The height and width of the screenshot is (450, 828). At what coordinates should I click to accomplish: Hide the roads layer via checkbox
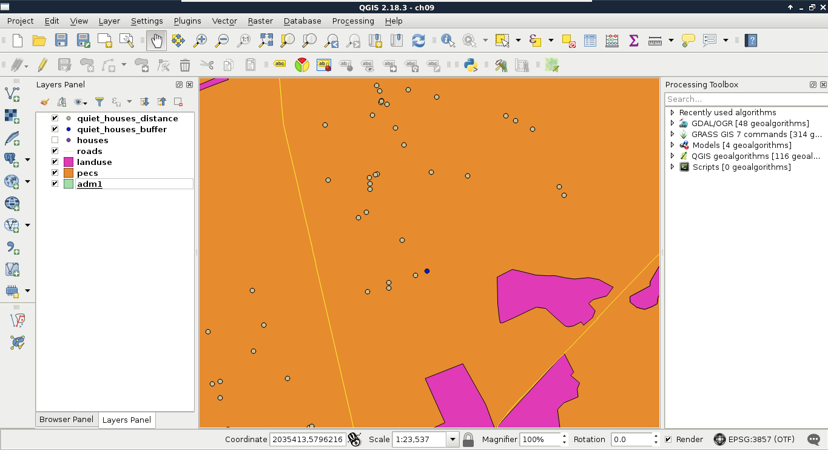tap(55, 151)
